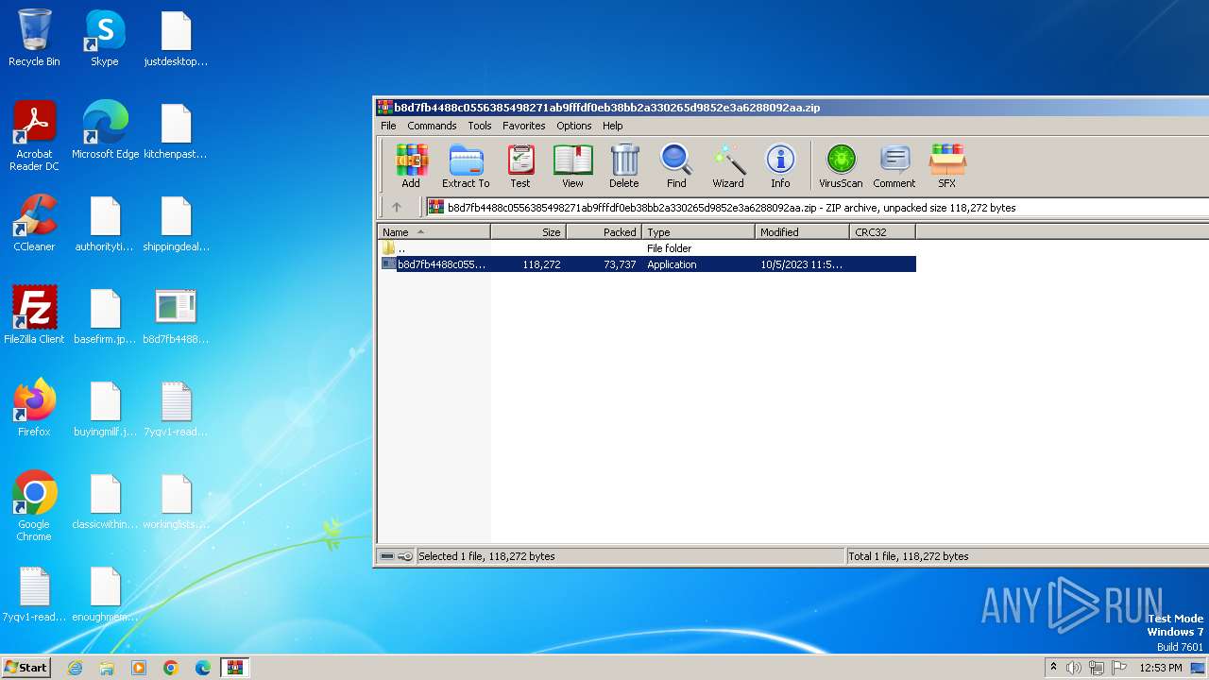This screenshot has width=1209, height=680.
Task: Sort by the Type column header
Action: [699, 231]
